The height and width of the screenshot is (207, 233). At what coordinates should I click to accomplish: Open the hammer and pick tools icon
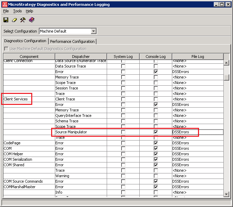pyautogui.click(x=23, y=20)
